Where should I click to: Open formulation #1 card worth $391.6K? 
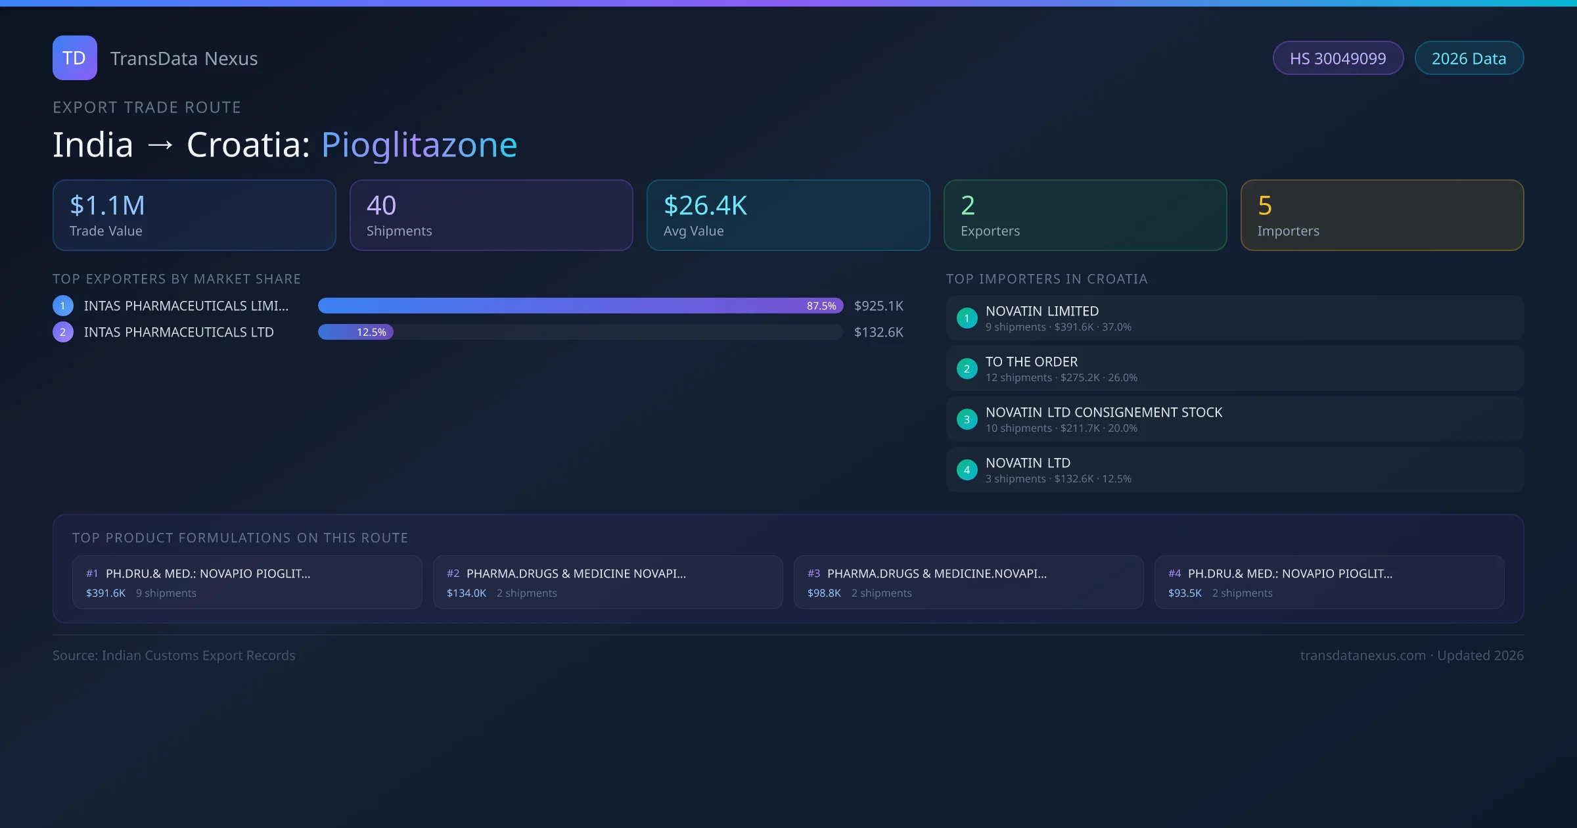(247, 582)
